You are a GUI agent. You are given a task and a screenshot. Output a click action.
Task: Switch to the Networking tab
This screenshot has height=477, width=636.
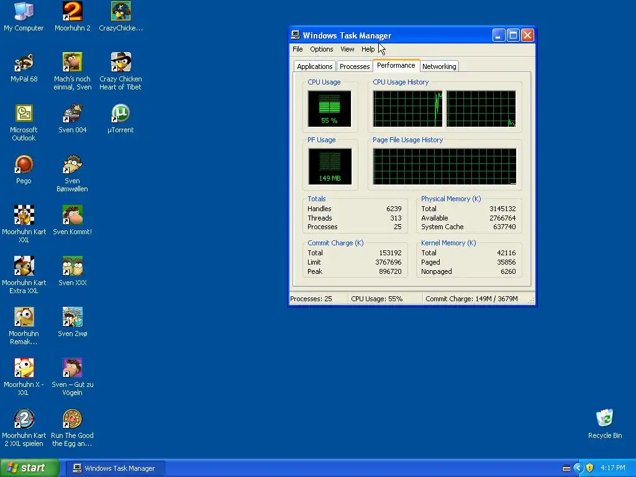tap(439, 66)
